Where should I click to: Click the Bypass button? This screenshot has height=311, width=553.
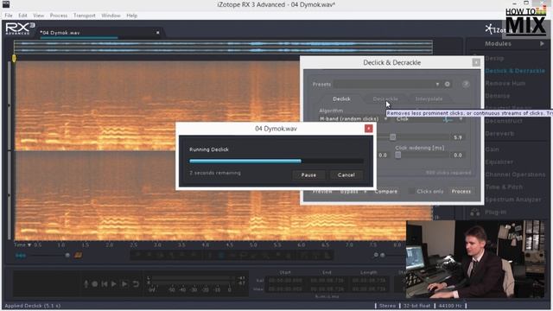coord(349,192)
